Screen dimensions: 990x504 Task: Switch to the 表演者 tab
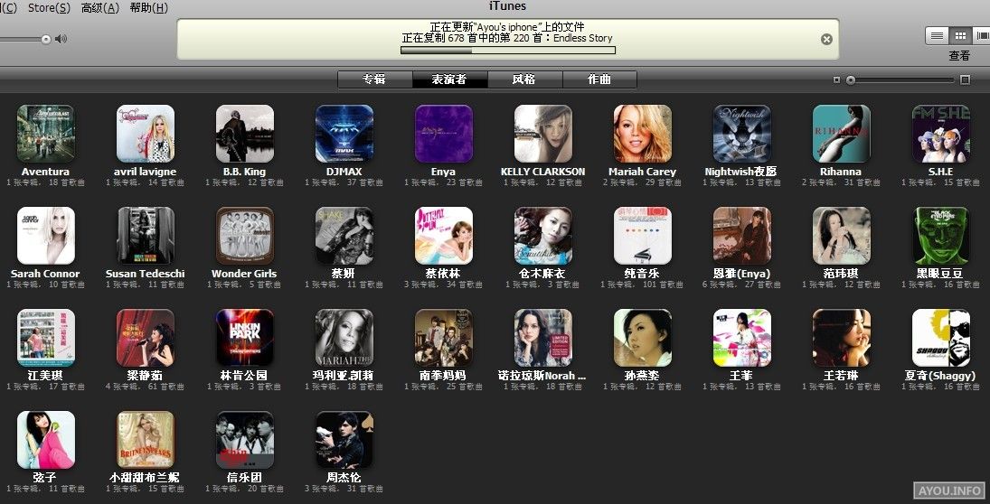[x=449, y=79]
